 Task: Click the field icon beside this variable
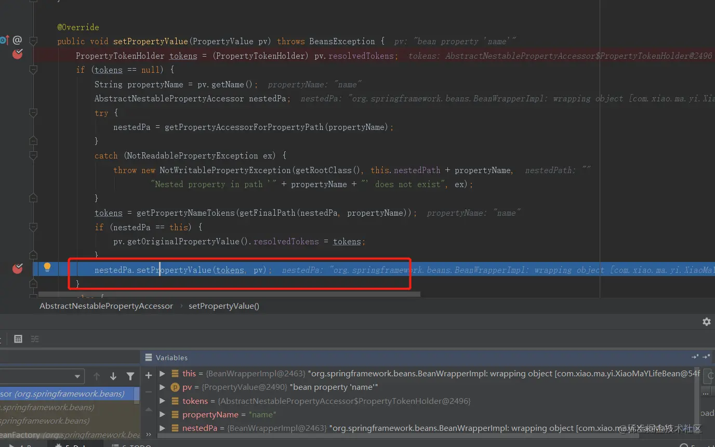pos(175,374)
